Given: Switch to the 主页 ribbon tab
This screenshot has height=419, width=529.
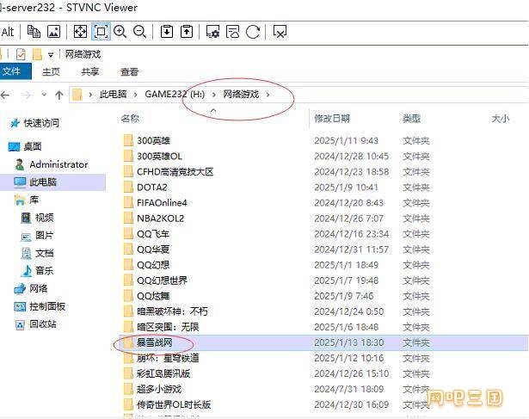Looking at the screenshot, I should [52, 71].
